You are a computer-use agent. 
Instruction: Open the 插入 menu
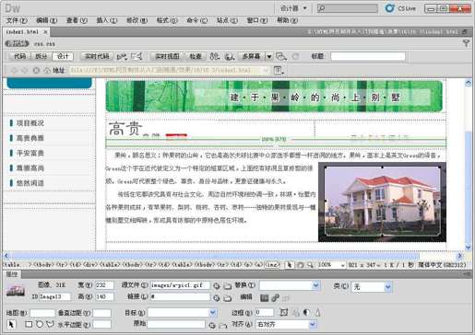click(x=107, y=20)
